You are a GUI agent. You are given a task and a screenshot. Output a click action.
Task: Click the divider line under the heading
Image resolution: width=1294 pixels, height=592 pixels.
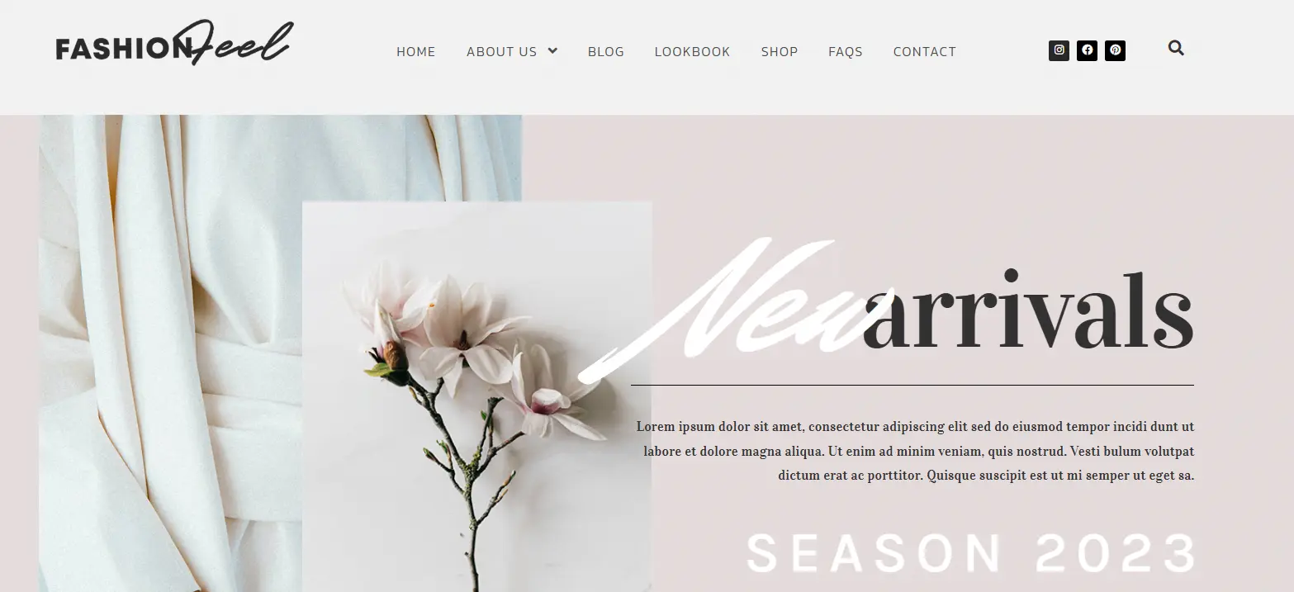tap(912, 385)
